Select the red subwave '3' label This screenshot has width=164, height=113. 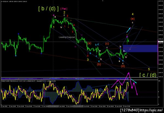[x=72, y=32]
